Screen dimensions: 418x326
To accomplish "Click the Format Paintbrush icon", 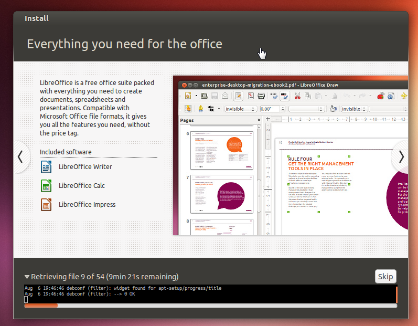I will click(x=334, y=96).
